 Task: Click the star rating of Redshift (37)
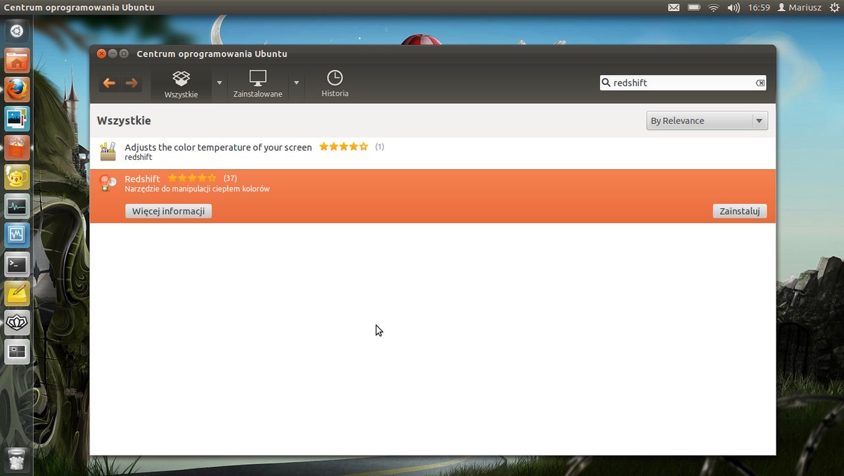[192, 178]
